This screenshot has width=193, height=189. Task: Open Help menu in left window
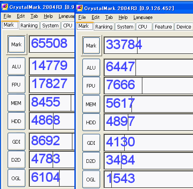pyautogui.click(x=48, y=16)
